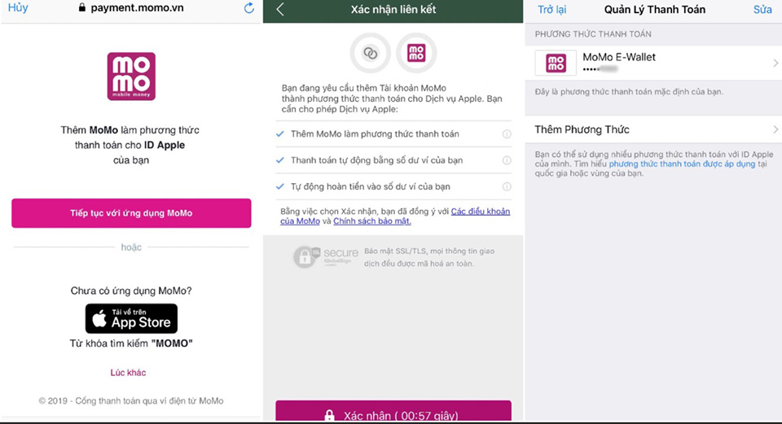Viewport: 782px width, 424px height.
Task: Toggle check for 'Tự động hoàn tiền vào số dư ví'
Action: click(279, 186)
